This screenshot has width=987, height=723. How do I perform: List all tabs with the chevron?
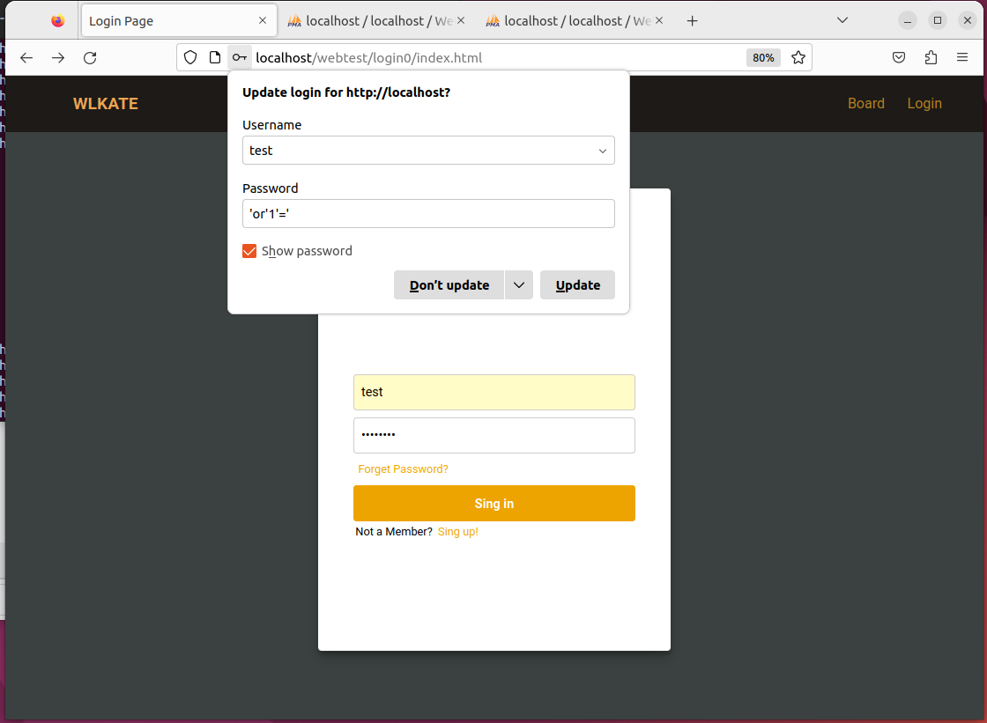[842, 21]
